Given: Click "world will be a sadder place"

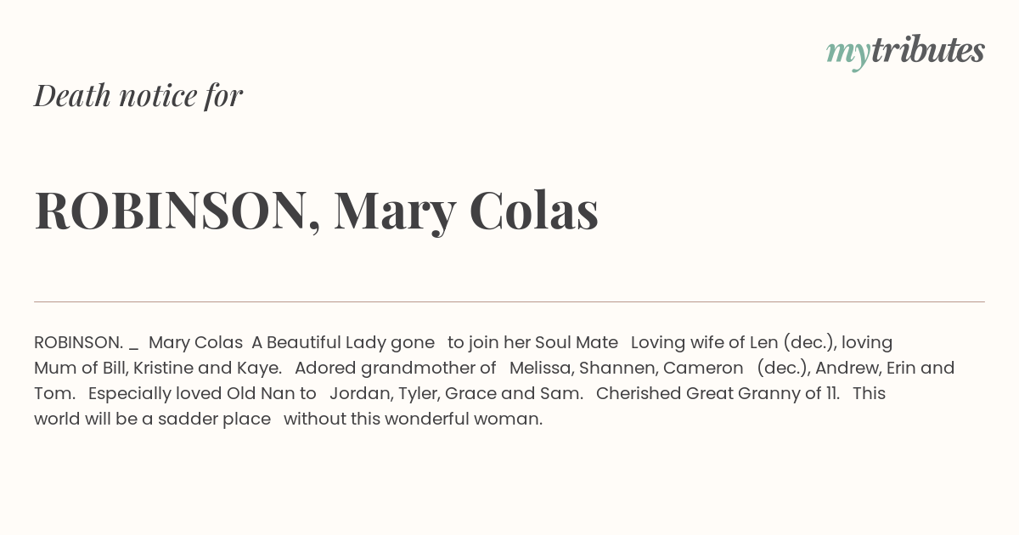Looking at the screenshot, I should click(x=153, y=419).
